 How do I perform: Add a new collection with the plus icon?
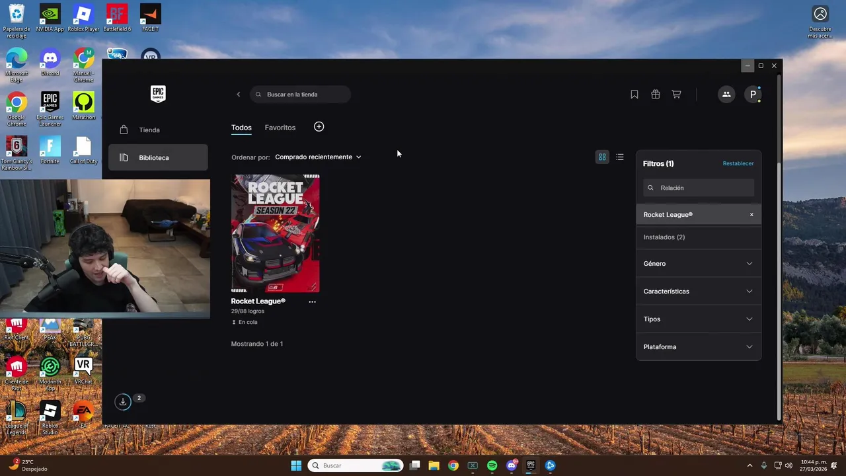pyautogui.click(x=319, y=127)
